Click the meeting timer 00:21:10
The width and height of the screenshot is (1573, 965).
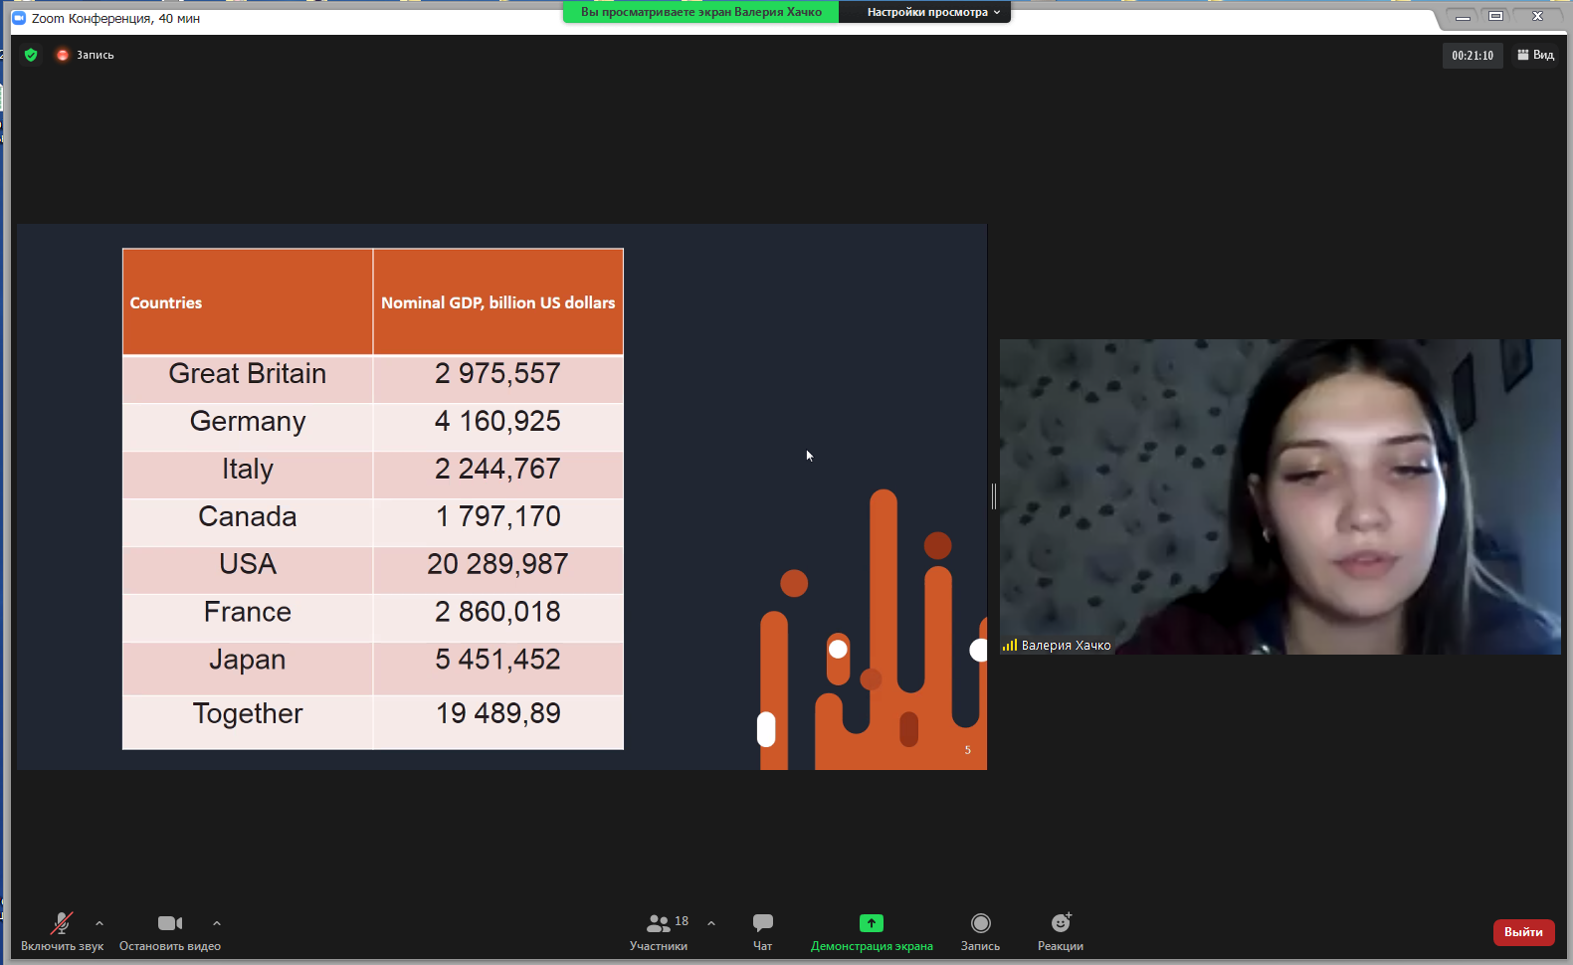pyautogui.click(x=1473, y=56)
